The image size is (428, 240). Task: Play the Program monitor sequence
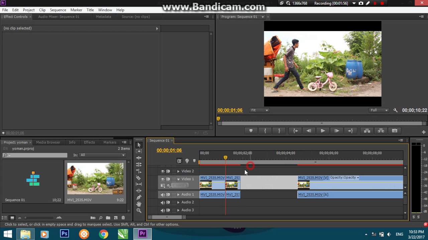tap(323, 131)
